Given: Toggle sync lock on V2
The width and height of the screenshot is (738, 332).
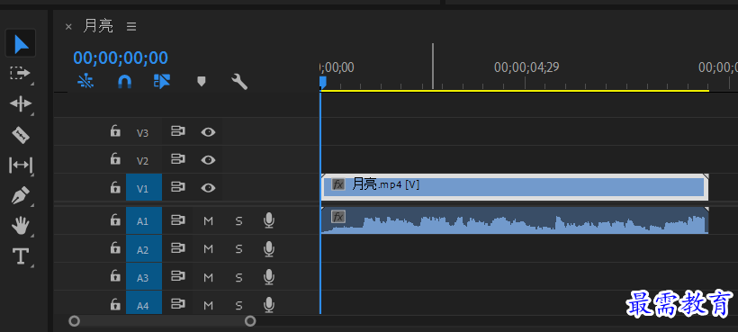Looking at the screenshot, I should [177, 160].
